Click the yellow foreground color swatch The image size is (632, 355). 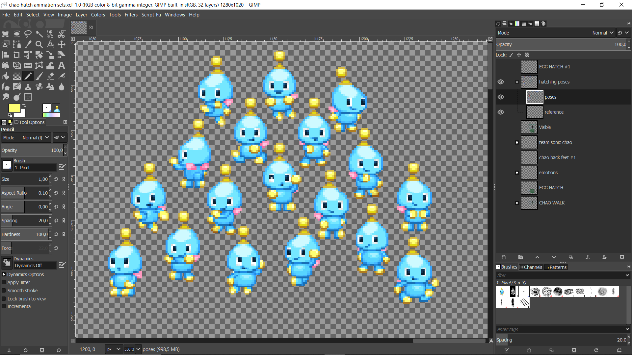point(14,108)
